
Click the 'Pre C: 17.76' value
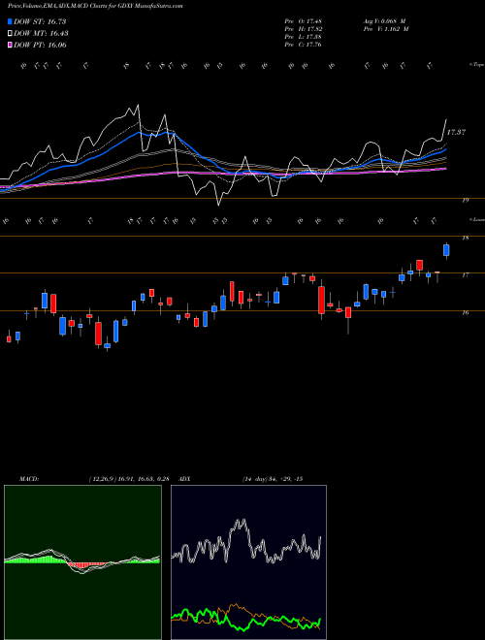(x=304, y=45)
